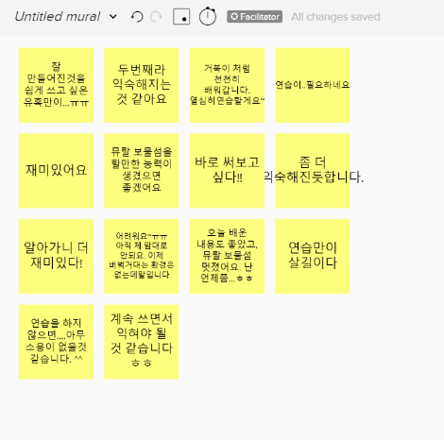Select the sticky note beginning 계속 쓰면서 익혀야
The image size is (444, 440).
142,342
